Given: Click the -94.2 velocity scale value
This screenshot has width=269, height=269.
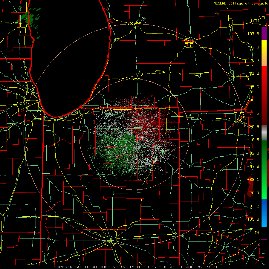Looking at the screenshot, I should 253,206.
